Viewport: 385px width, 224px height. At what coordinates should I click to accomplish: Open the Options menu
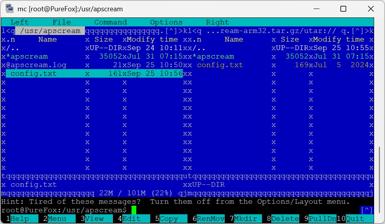click(x=166, y=22)
